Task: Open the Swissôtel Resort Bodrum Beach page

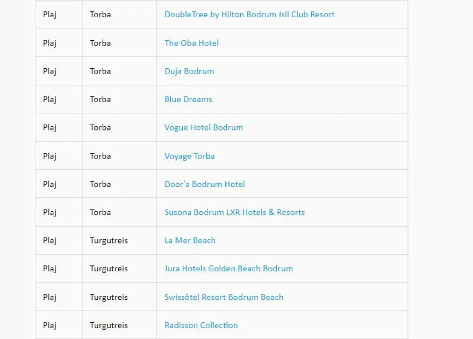Action: point(224,297)
